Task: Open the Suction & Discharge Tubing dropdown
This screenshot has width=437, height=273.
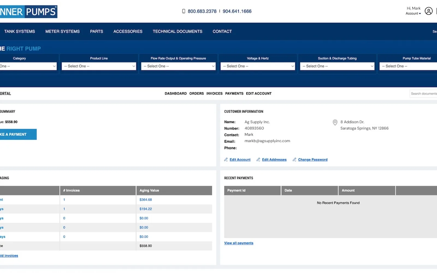Action: (337, 66)
